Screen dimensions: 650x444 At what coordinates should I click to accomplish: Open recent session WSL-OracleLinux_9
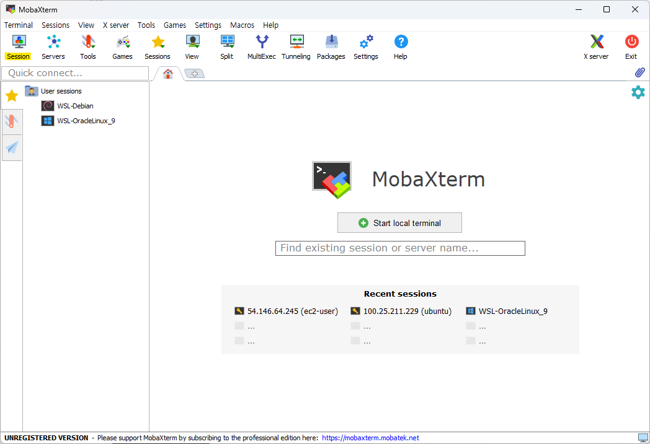click(507, 311)
